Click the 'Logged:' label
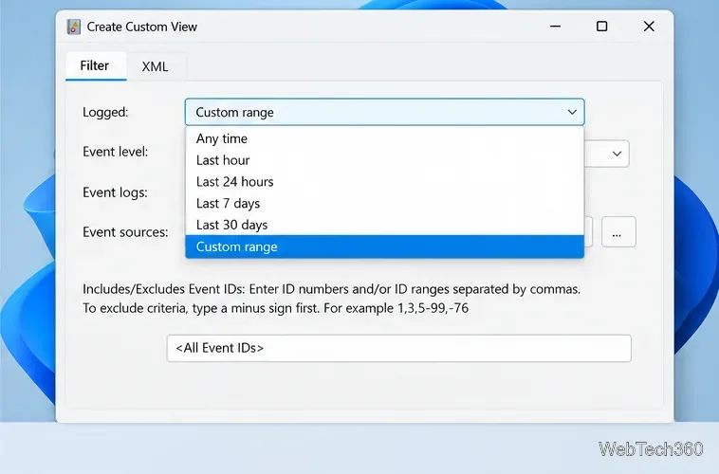 [105, 112]
